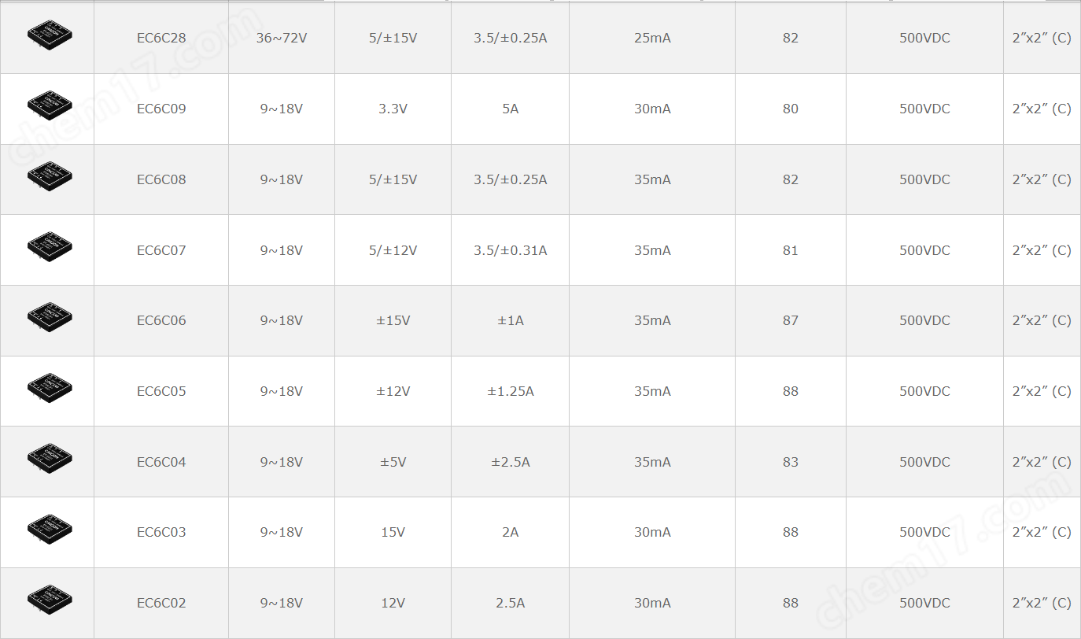Select the EC6C03 model name
The image size is (1081, 639).
161,532
